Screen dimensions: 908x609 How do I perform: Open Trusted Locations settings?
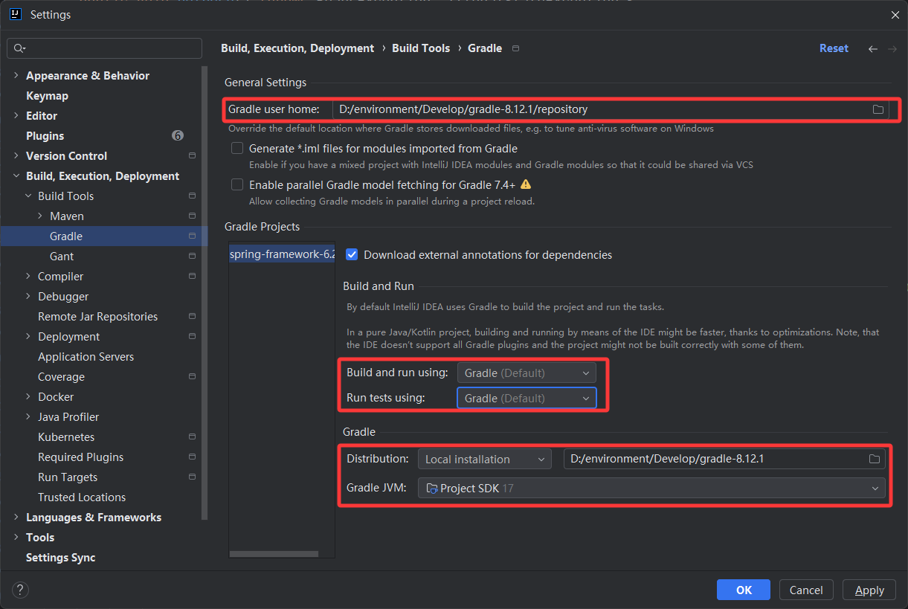click(82, 497)
